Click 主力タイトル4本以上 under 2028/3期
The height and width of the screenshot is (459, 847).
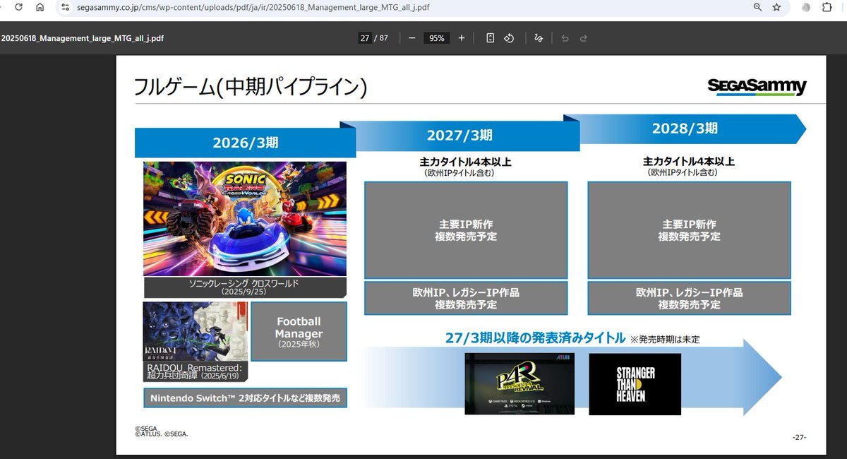tap(689, 162)
